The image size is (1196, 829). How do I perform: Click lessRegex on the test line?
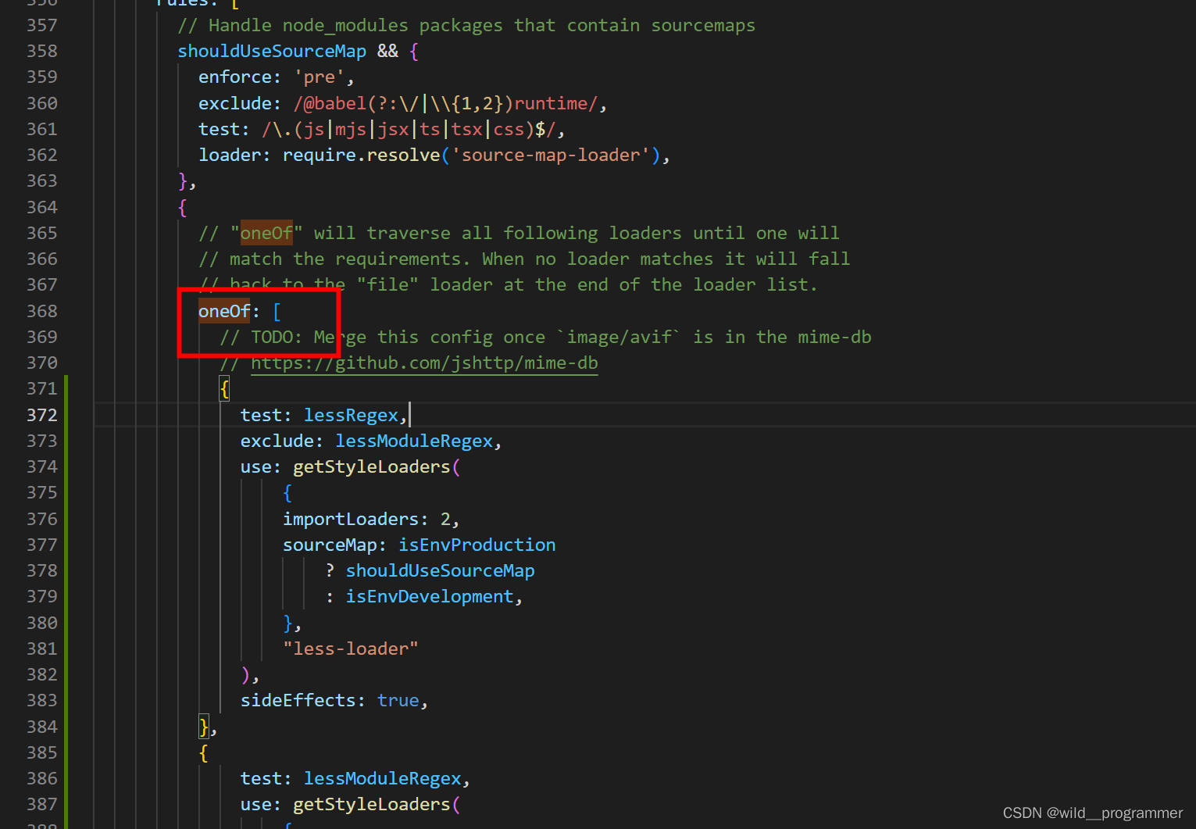point(351,415)
